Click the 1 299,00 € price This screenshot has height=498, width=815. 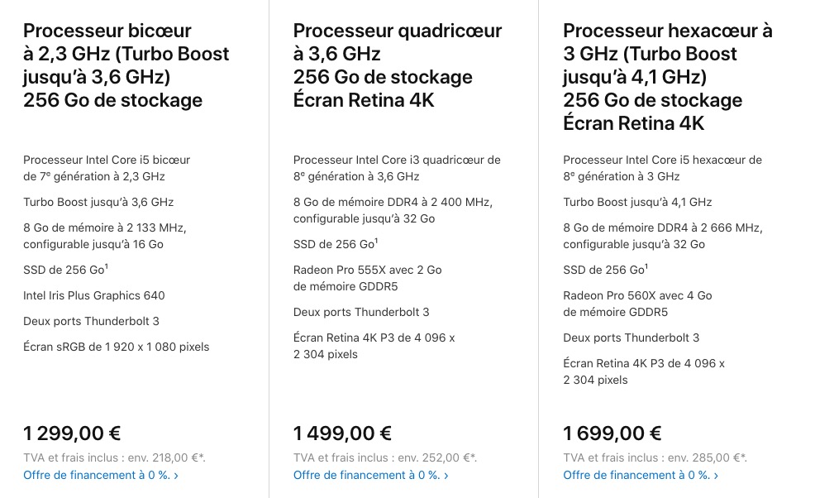[x=72, y=433]
